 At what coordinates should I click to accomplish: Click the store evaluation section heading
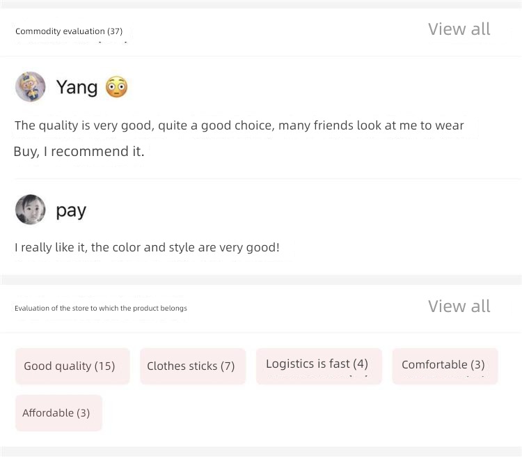(101, 308)
